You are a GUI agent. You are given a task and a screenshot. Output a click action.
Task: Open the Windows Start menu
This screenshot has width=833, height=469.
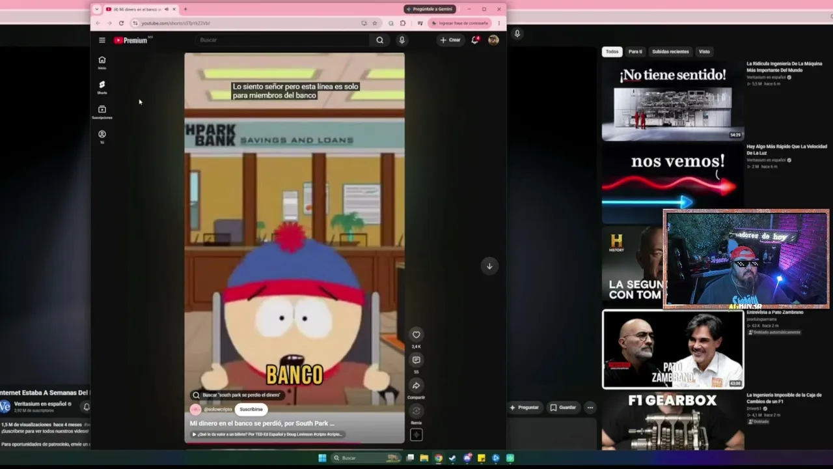(322, 458)
